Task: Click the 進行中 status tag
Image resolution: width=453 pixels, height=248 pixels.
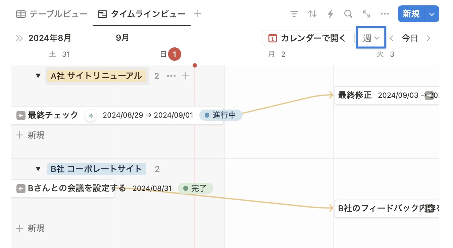Action: coord(220,115)
